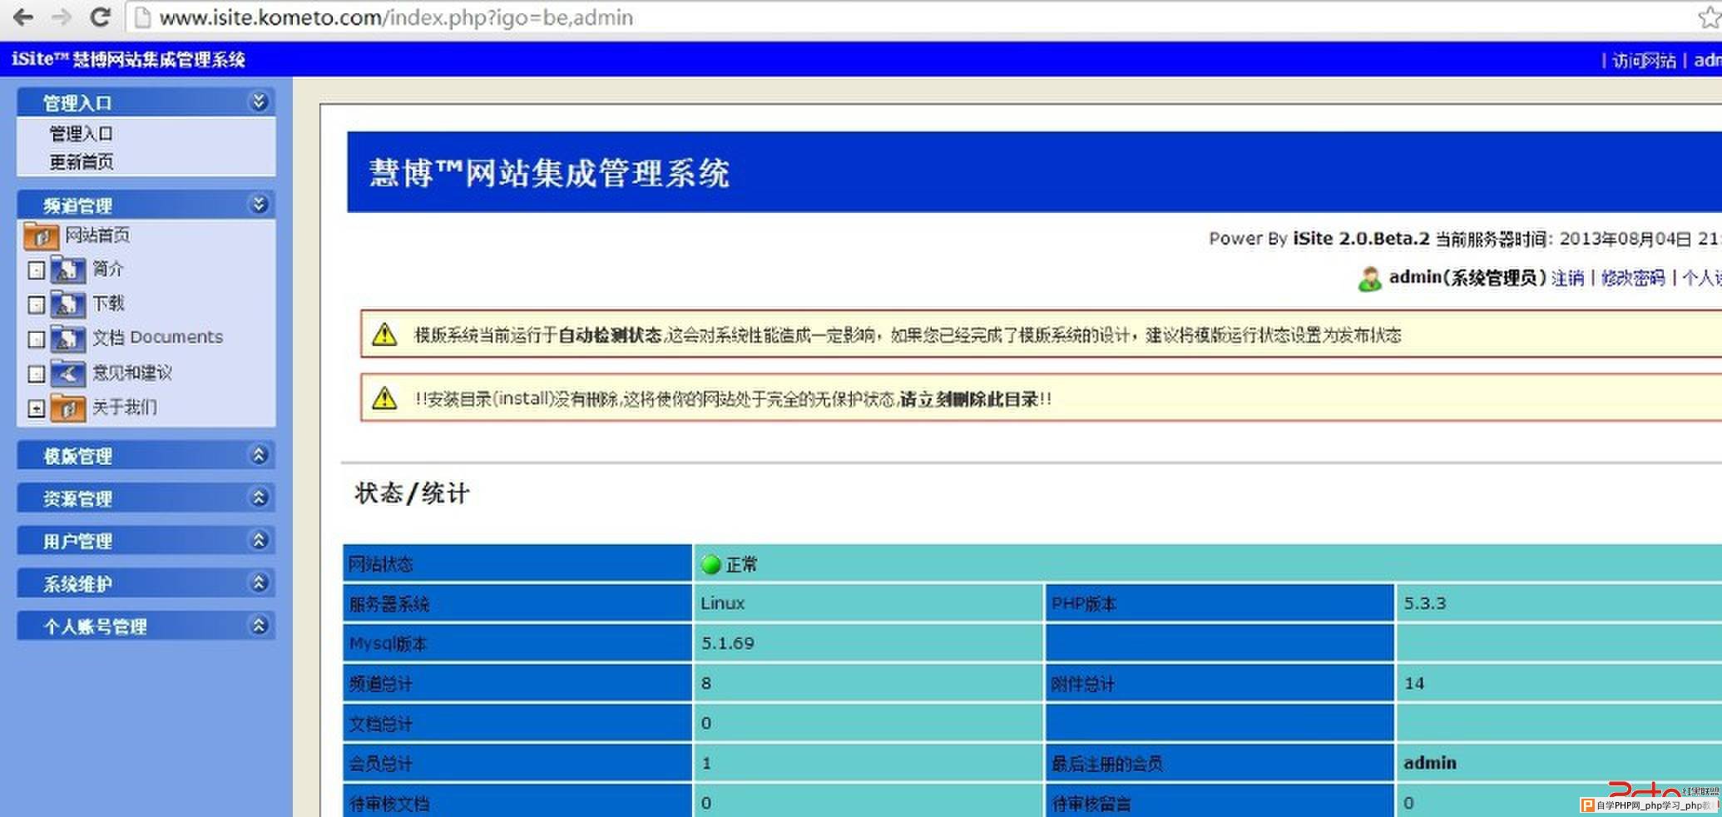1722x817 pixels.
Task: Open the 个人账号管理 section header
Action: [x=146, y=626]
